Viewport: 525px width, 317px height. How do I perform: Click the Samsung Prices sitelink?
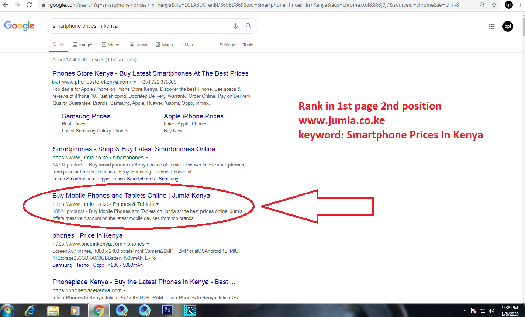(86, 116)
